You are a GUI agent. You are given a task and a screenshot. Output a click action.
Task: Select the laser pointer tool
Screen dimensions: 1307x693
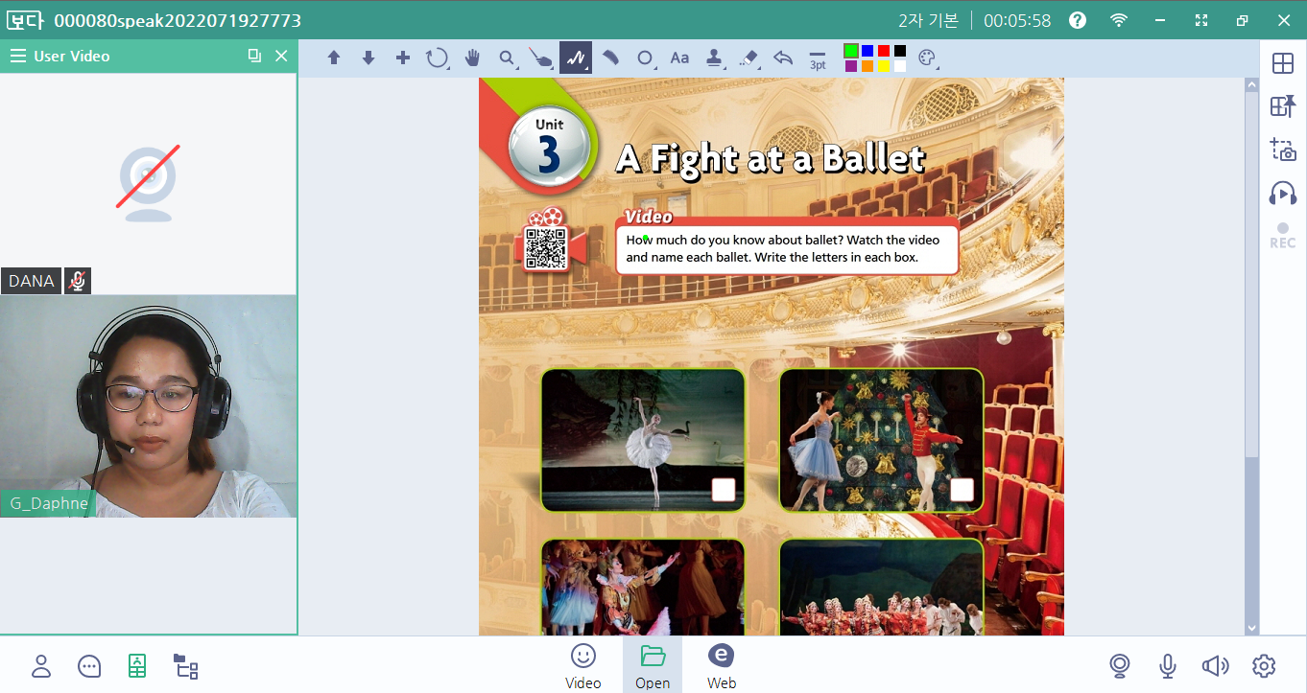(x=541, y=58)
